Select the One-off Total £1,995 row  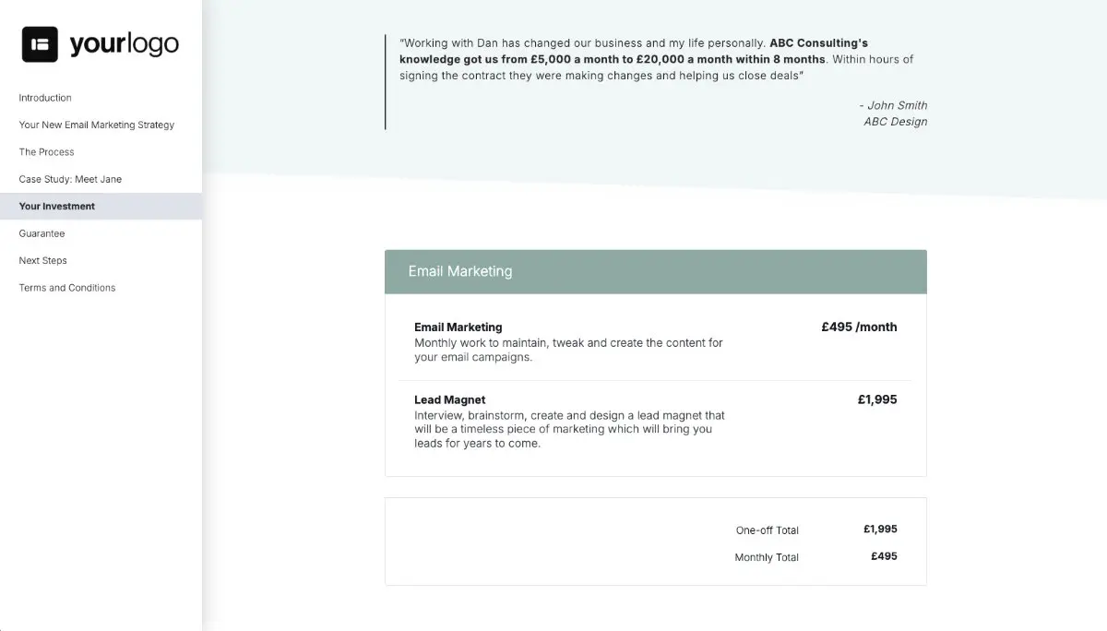coord(810,530)
